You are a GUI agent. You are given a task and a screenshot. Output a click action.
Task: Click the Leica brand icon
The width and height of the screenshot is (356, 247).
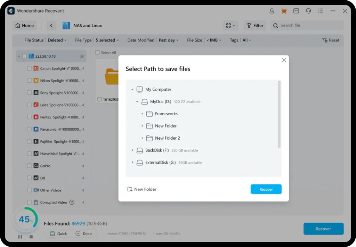click(36, 105)
